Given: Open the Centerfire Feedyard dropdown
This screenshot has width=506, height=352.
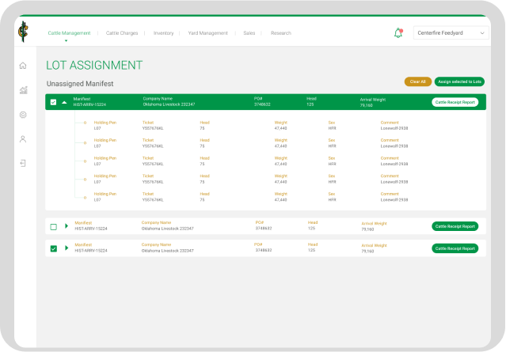Looking at the screenshot, I should (x=450, y=33).
